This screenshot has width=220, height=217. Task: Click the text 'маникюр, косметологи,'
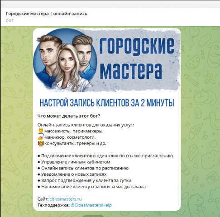click(x=70, y=137)
